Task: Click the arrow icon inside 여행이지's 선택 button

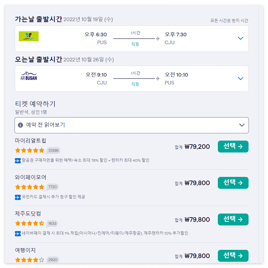Action: point(240,256)
